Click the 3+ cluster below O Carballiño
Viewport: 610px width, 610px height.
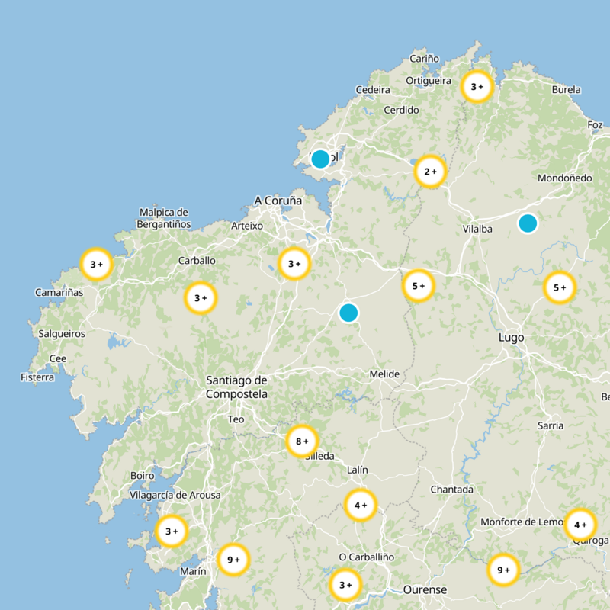point(345,585)
